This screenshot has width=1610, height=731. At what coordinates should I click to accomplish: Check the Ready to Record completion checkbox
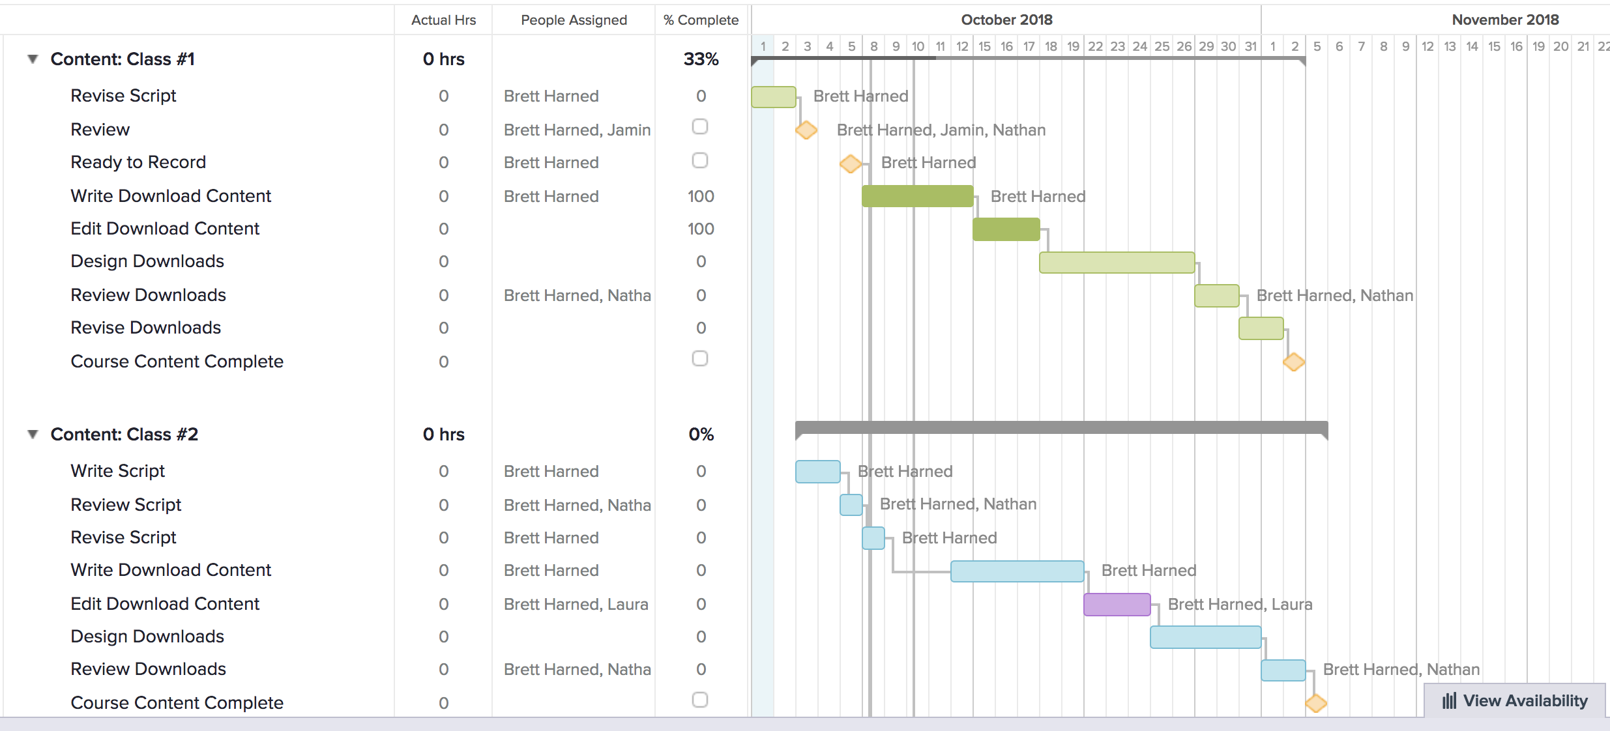701,160
